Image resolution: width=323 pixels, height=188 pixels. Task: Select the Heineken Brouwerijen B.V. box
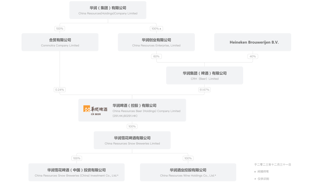click(253, 42)
